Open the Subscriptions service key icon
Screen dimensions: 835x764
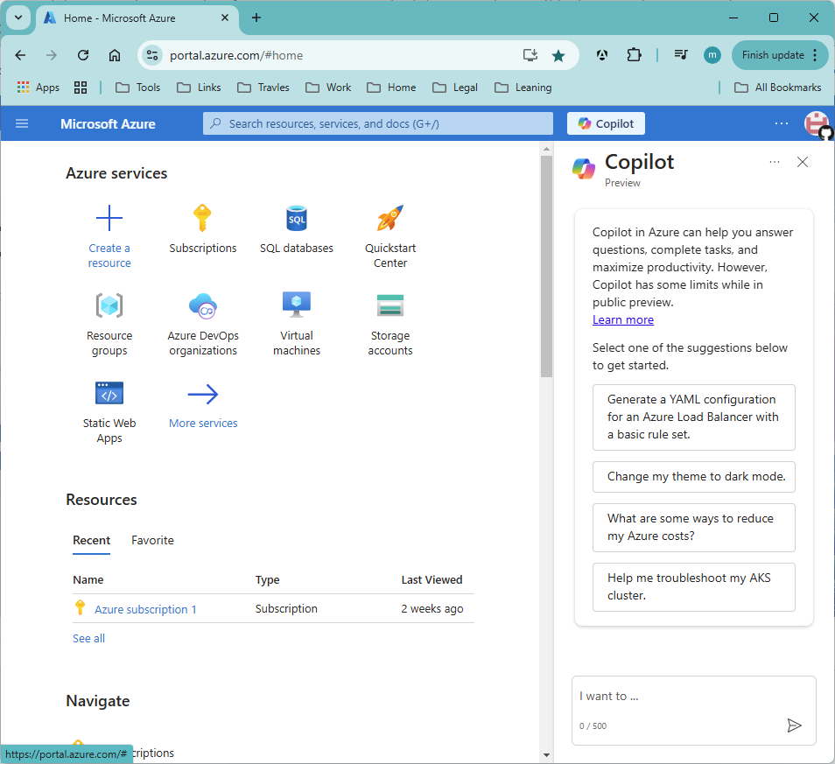pos(202,218)
